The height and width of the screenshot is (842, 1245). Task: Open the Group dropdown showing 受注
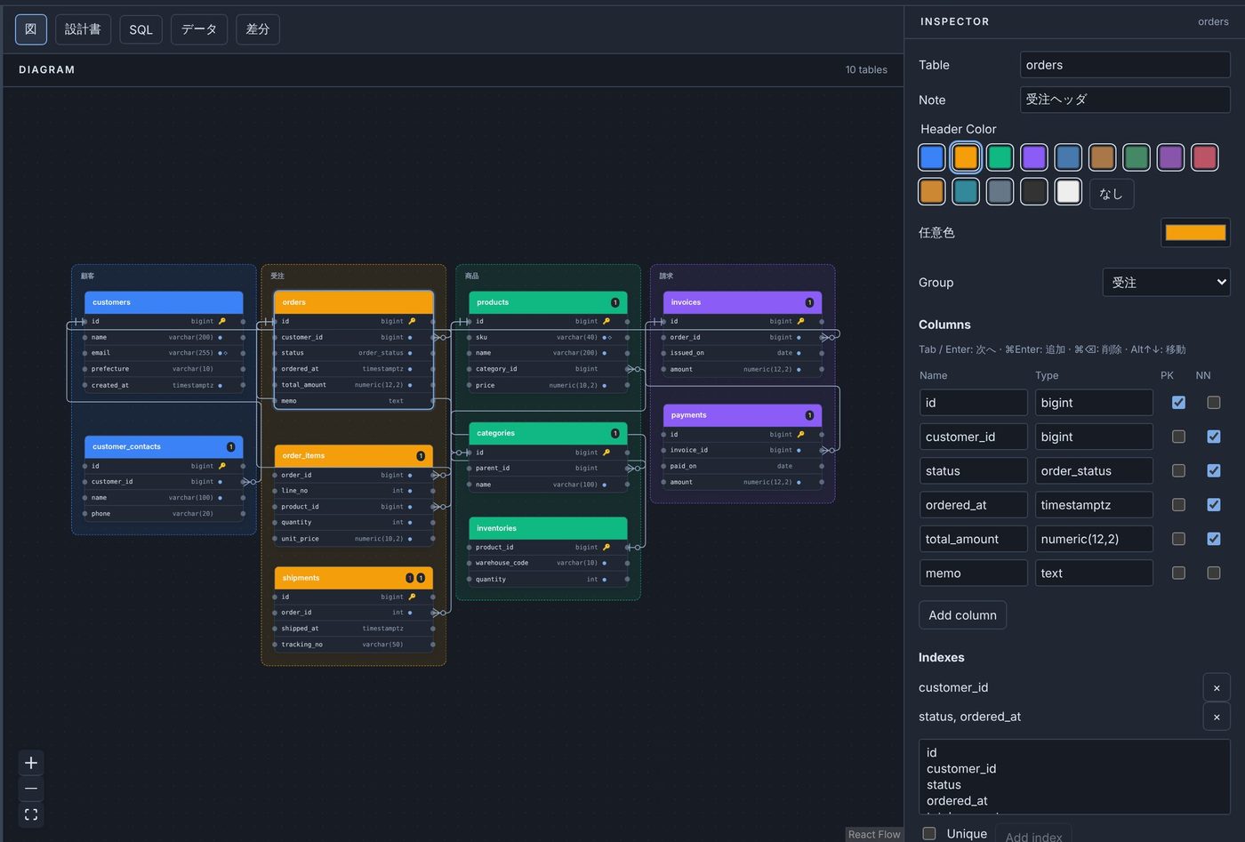tap(1166, 282)
